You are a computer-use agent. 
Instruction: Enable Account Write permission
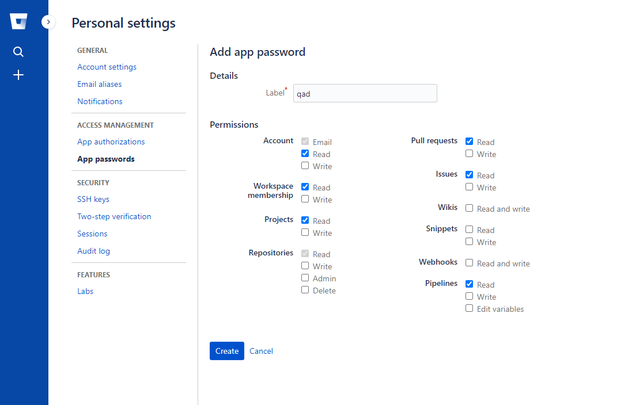[305, 166]
